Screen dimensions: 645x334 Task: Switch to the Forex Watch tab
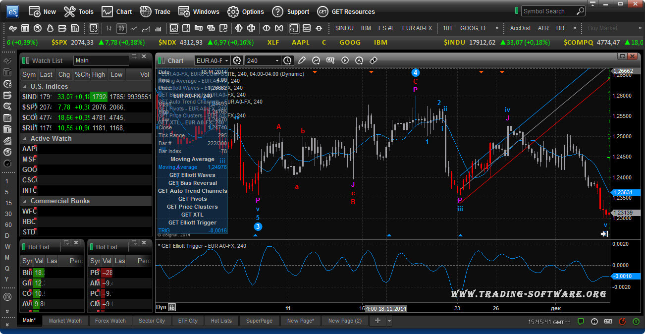(x=110, y=321)
